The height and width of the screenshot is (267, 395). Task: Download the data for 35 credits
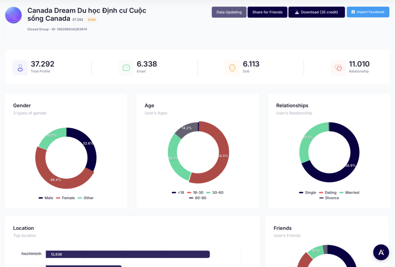tap(316, 12)
